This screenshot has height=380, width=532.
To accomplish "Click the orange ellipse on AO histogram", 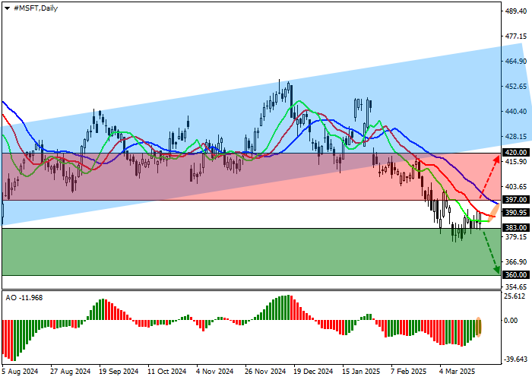I will [x=480, y=327].
